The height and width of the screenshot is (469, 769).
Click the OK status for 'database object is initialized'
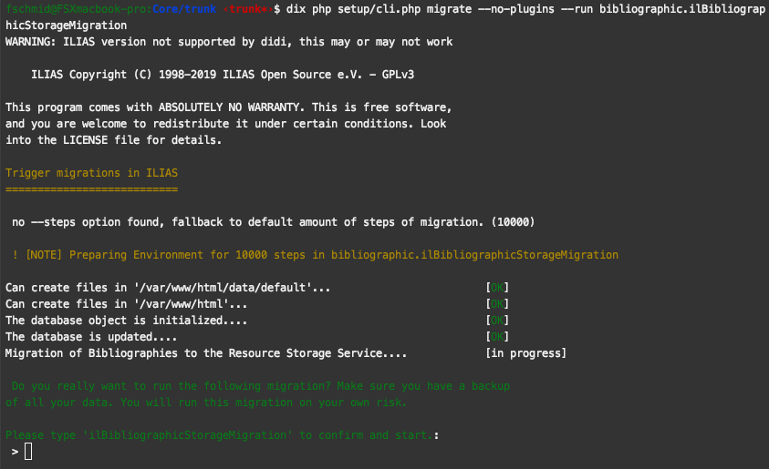(497, 321)
